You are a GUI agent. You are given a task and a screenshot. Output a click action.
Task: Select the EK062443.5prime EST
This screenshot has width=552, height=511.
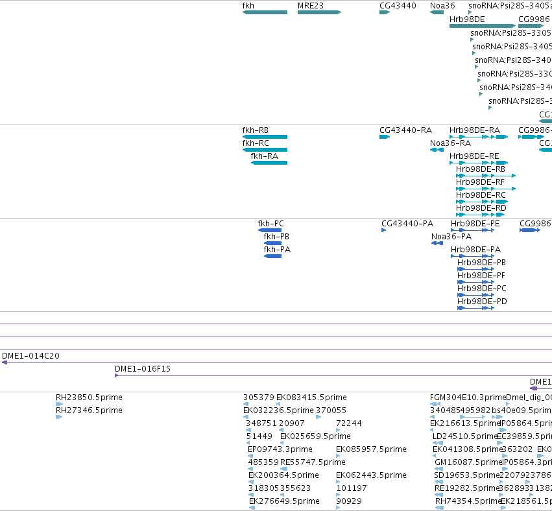pyautogui.click(x=338, y=482)
